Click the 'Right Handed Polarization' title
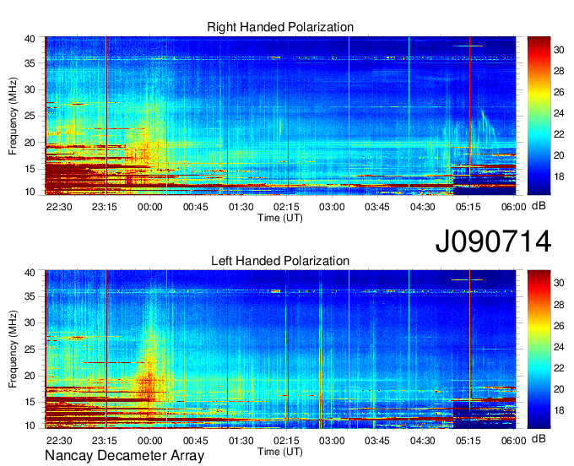This screenshot has height=466, width=574. 280,27
